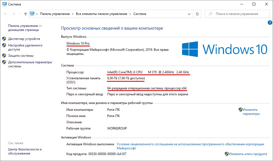273x161 pixels.
Task: Click 'Изменить ключ продукта' link
Action: (248, 154)
